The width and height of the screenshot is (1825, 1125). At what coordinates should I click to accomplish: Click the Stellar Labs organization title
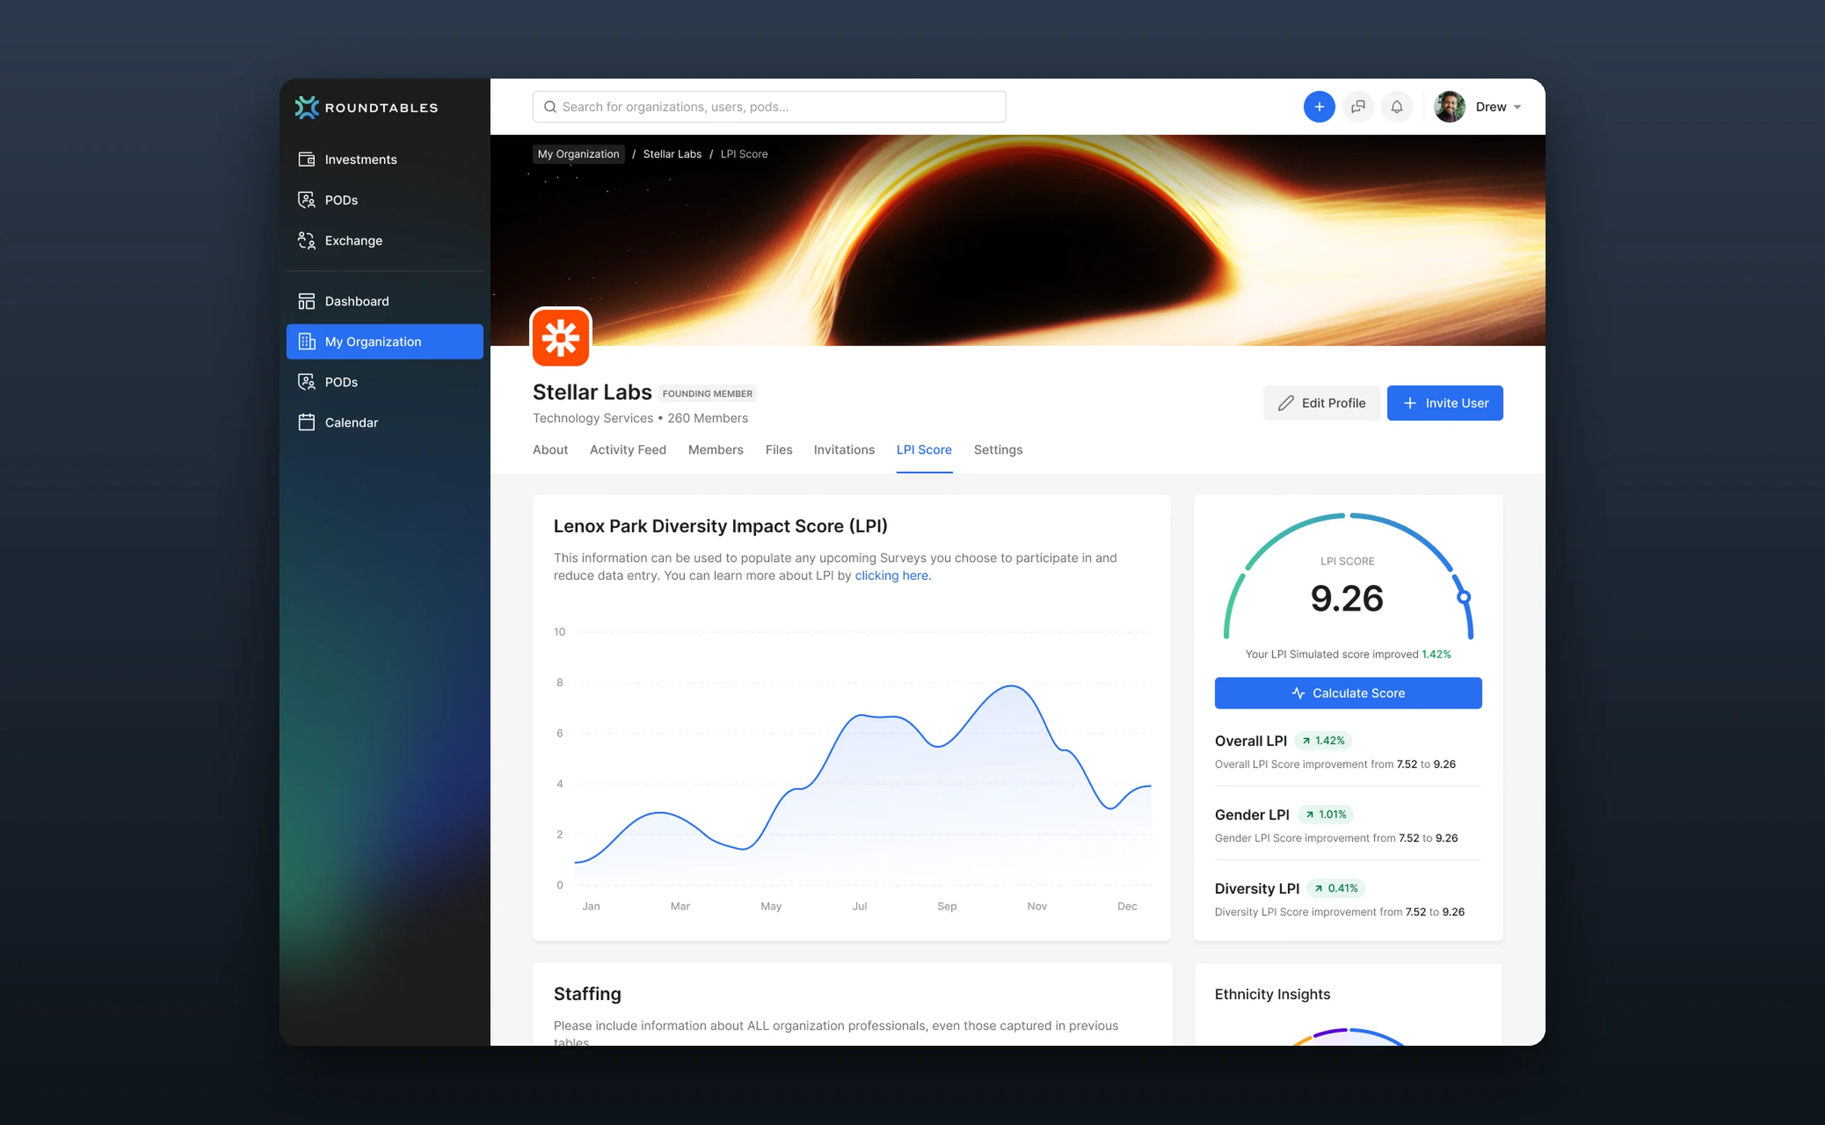pos(592,392)
